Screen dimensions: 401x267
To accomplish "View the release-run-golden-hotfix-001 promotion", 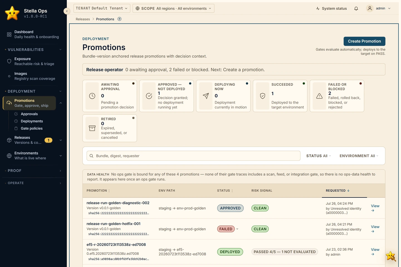I will click(375, 229).
